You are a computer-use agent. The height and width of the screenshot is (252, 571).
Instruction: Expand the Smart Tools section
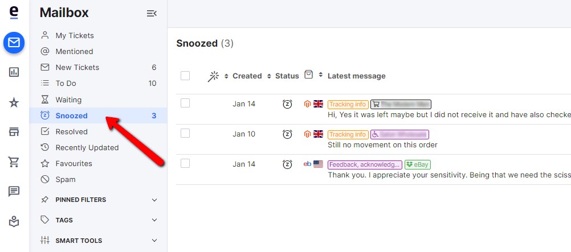pyautogui.click(x=99, y=241)
